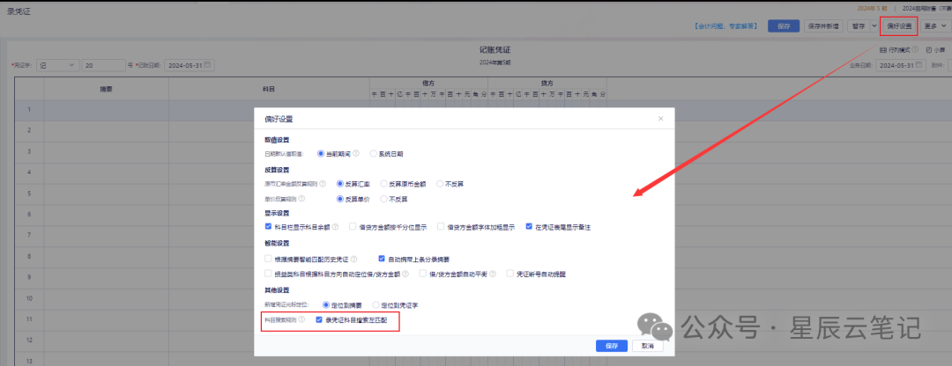Click 业务日期 field 2024-05-31
Viewport: 952px width, 366px height.
(x=901, y=65)
